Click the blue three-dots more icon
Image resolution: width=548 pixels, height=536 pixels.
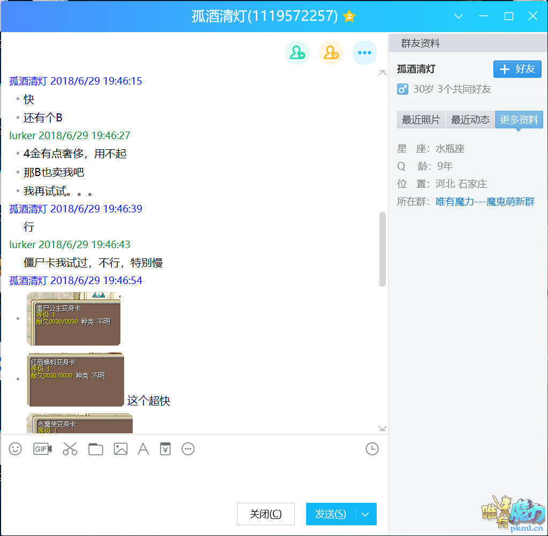(364, 52)
